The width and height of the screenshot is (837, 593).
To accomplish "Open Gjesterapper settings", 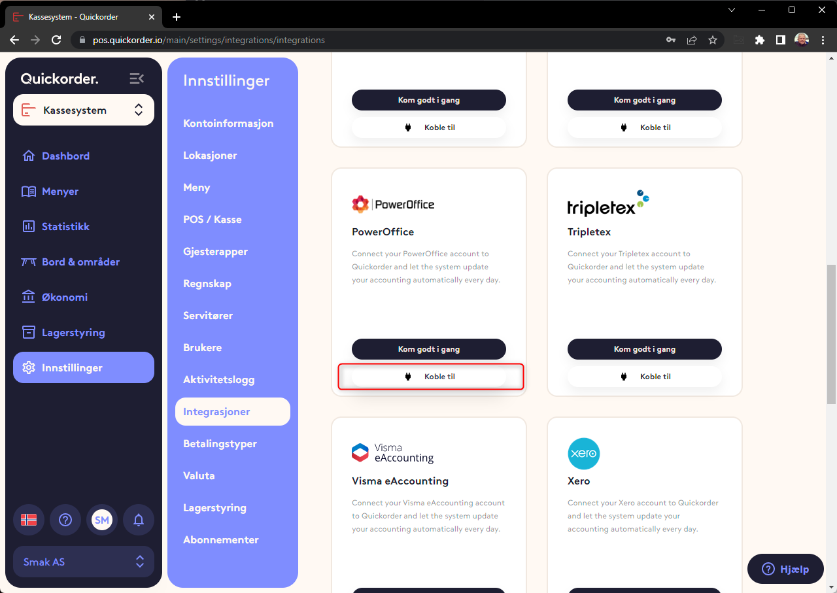I will (215, 251).
